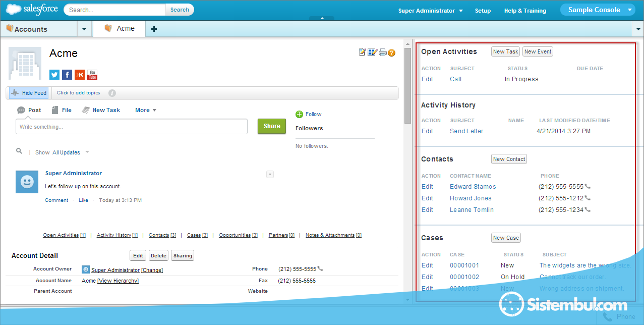This screenshot has width=644, height=325.
Task: Open the Show All Updates filter dropdown
Action: (x=71, y=152)
